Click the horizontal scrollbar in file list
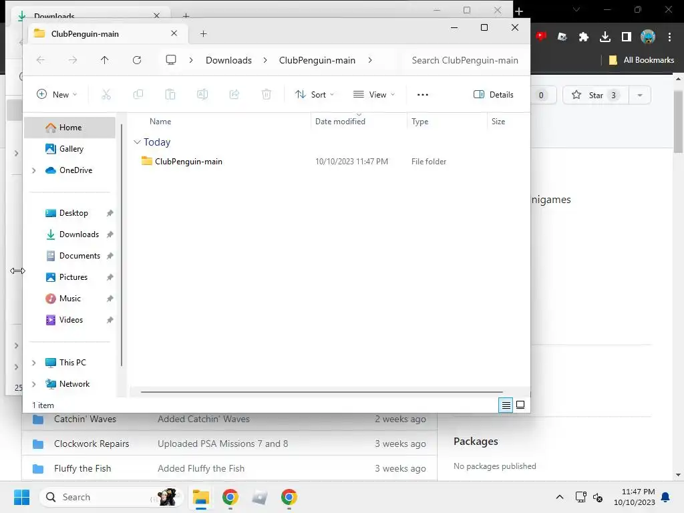This screenshot has width=684, height=513. coord(322,391)
